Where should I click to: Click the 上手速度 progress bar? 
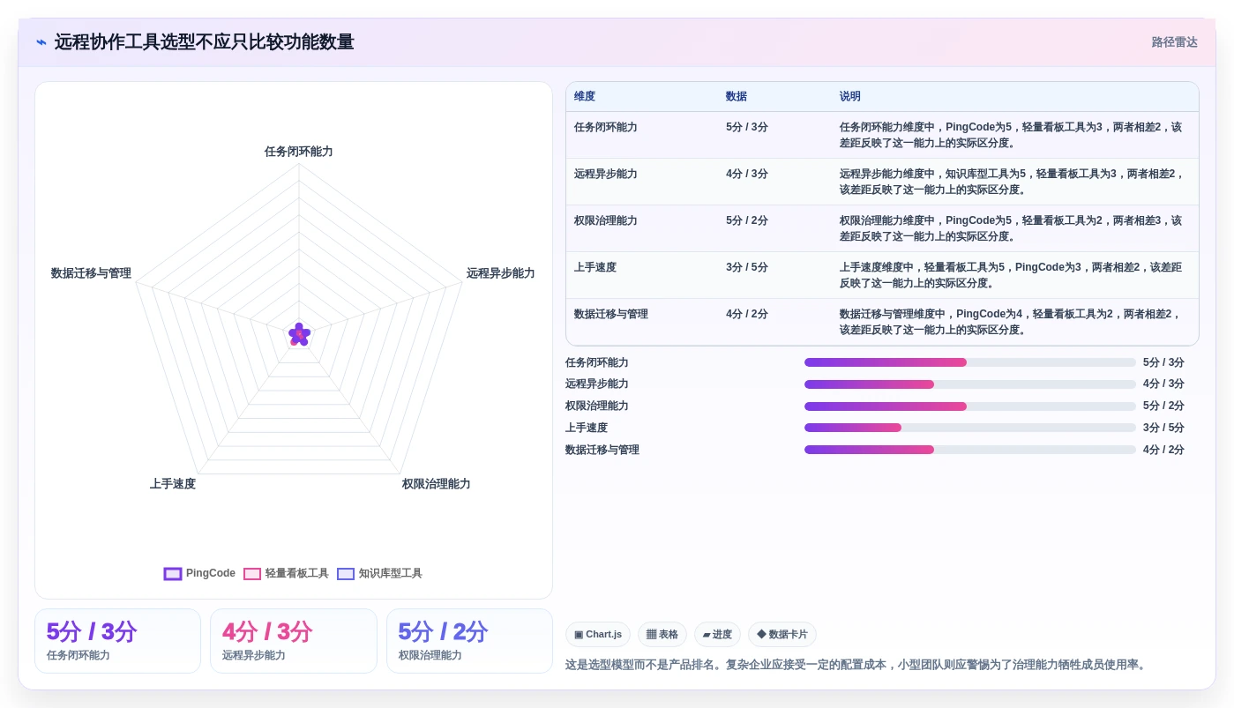pos(970,428)
